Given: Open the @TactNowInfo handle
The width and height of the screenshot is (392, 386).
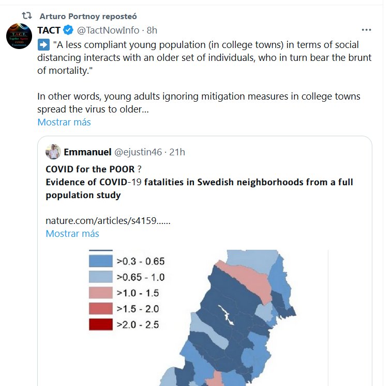Looking at the screenshot, I should pos(109,30).
